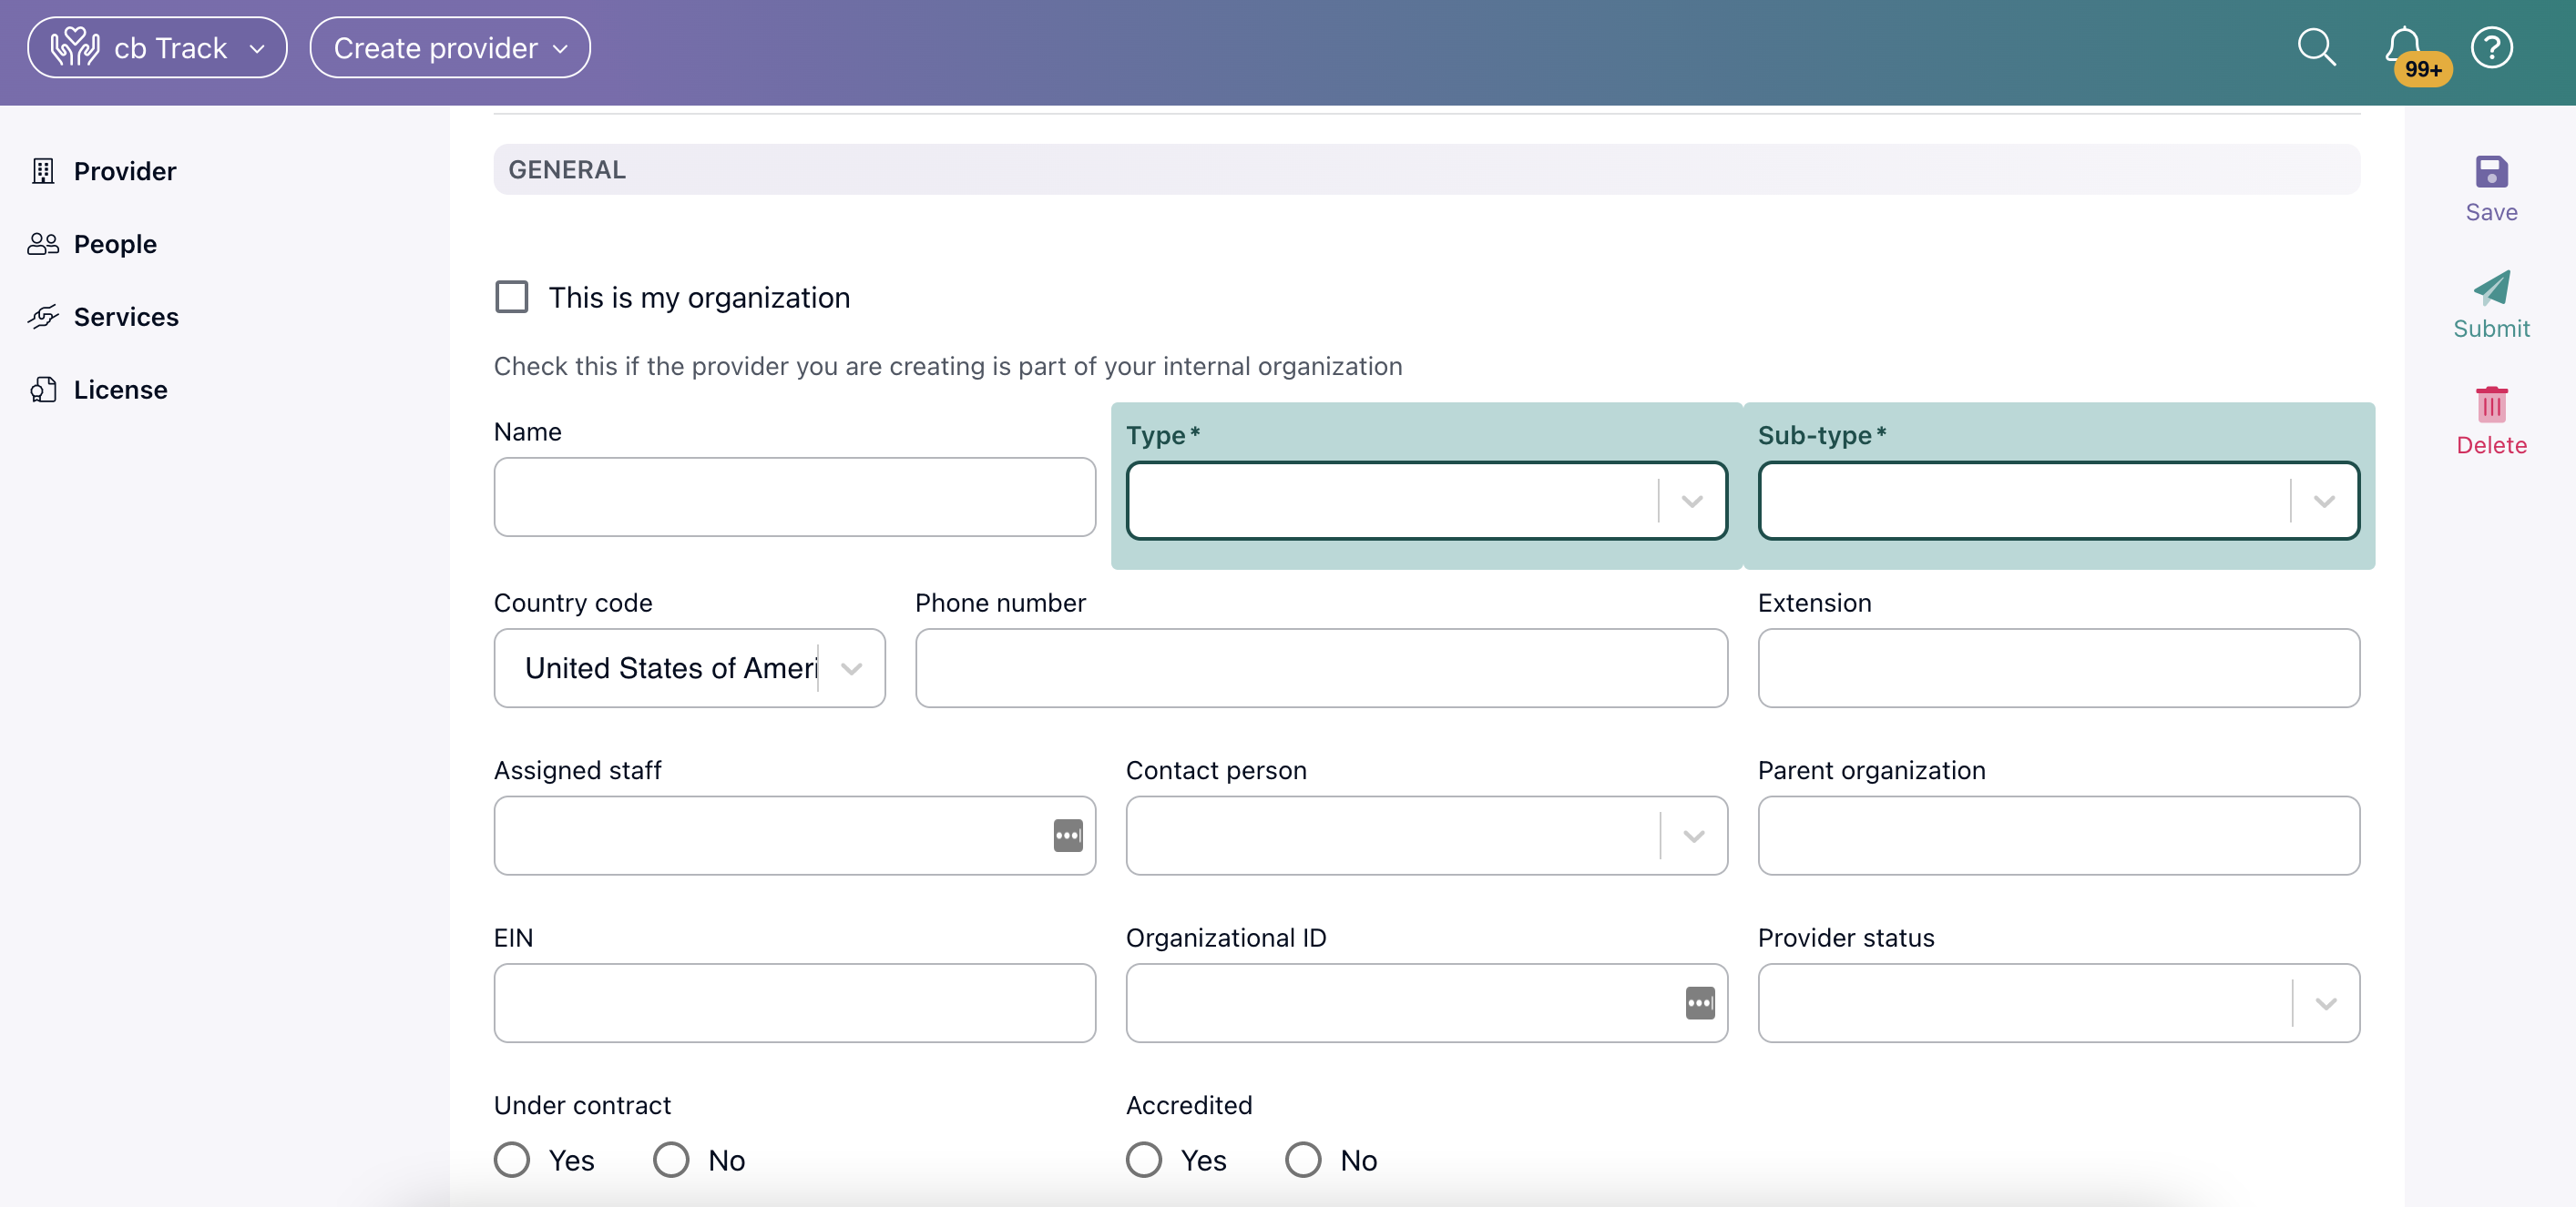The height and width of the screenshot is (1207, 2576).
Task: Select No for Under contract
Action: point(671,1160)
